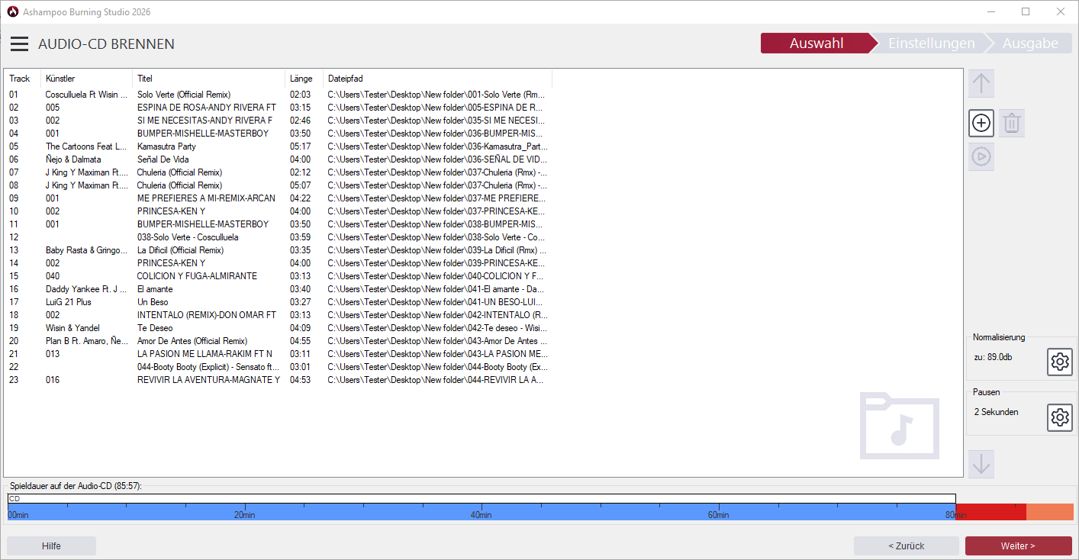Open Hilfe button

(x=51, y=546)
